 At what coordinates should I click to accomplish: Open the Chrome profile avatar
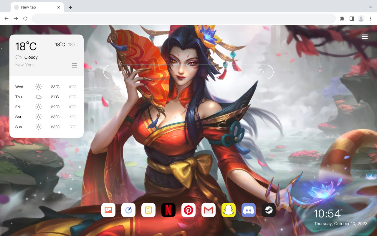(x=361, y=19)
